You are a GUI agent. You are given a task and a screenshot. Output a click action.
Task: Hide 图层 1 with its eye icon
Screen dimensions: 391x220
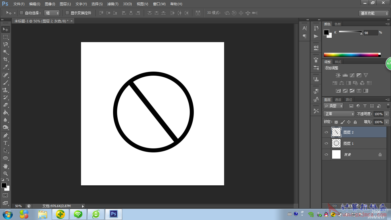pyautogui.click(x=326, y=143)
